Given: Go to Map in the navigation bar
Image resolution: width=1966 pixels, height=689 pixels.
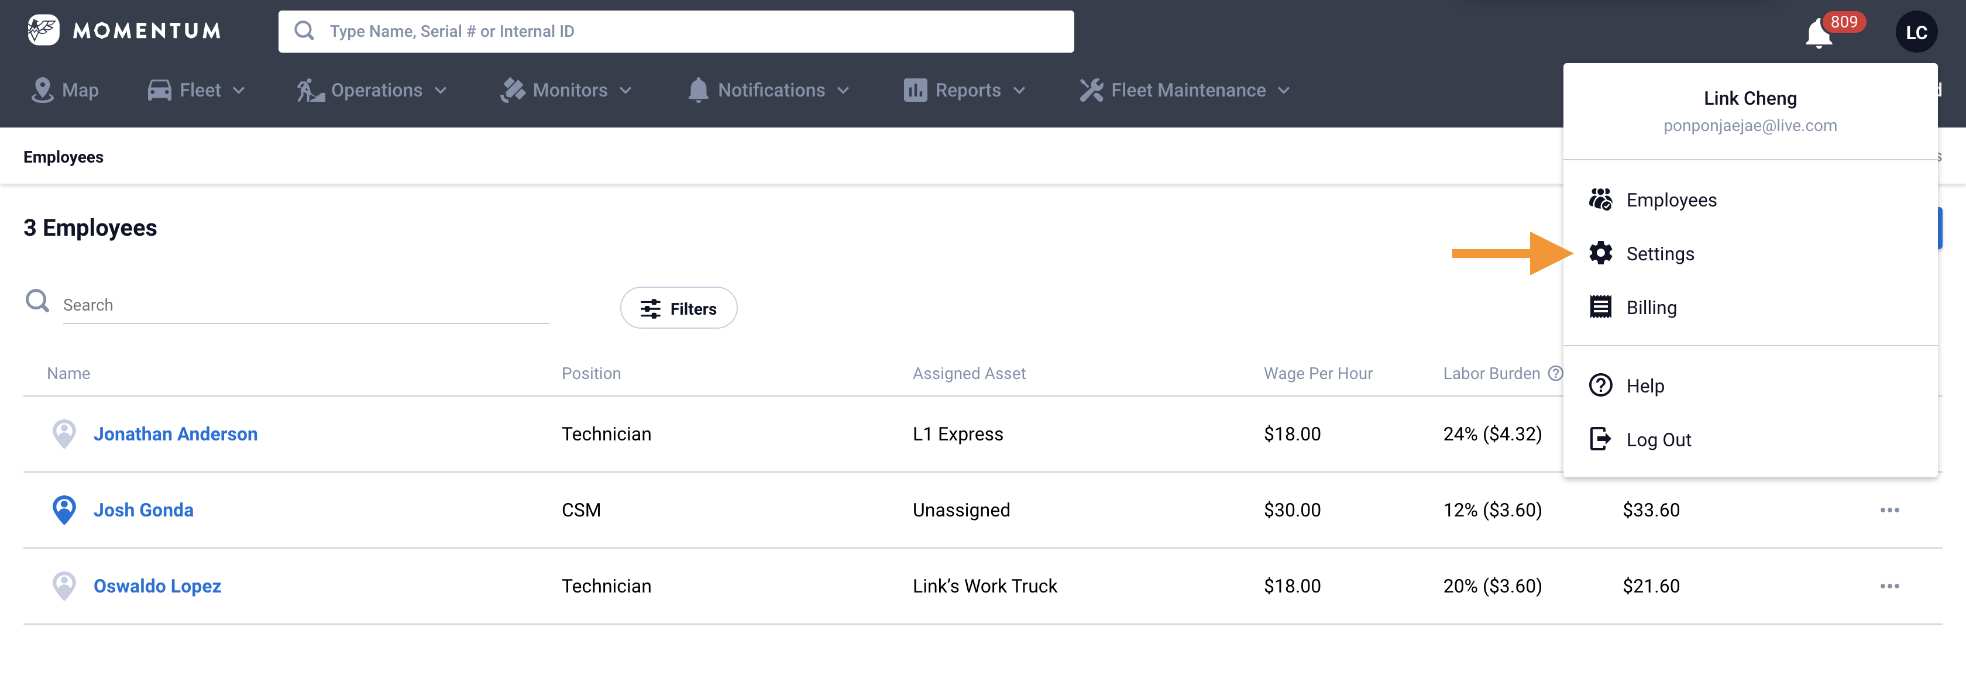Looking at the screenshot, I should coord(65,90).
